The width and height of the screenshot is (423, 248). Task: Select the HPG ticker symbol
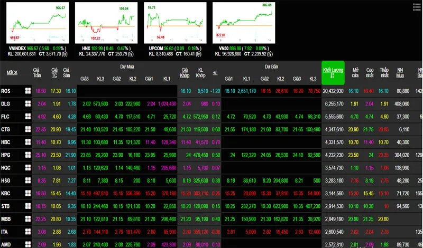tap(5, 155)
